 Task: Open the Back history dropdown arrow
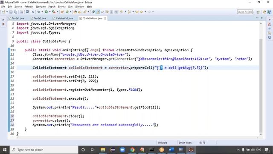coord(145,12)
